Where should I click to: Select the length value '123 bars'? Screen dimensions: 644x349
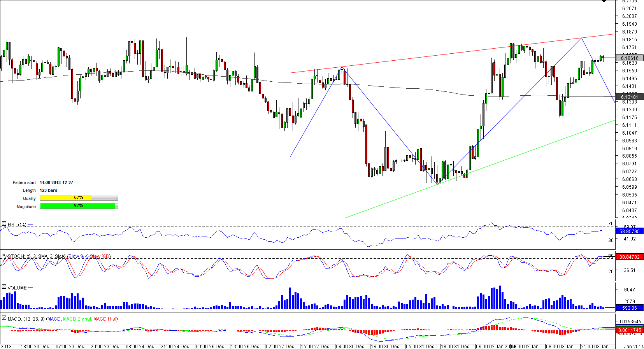point(49,190)
